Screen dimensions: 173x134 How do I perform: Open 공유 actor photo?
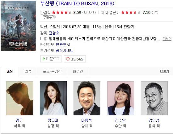[20, 98]
